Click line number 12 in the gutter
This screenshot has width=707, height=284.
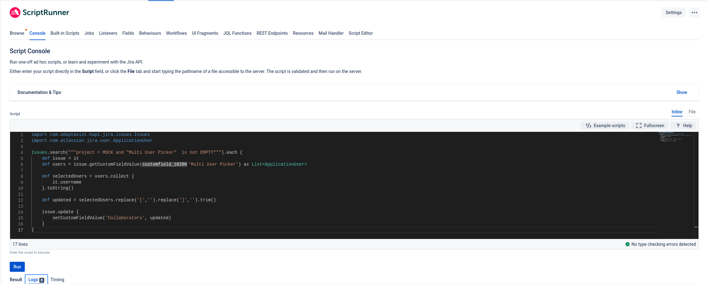pos(20,200)
